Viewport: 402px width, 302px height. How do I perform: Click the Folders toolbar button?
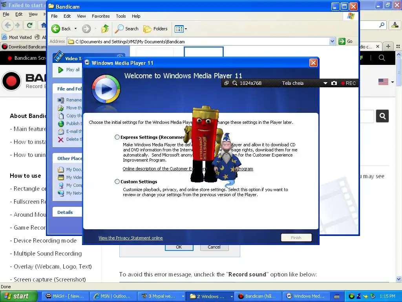coord(155,29)
